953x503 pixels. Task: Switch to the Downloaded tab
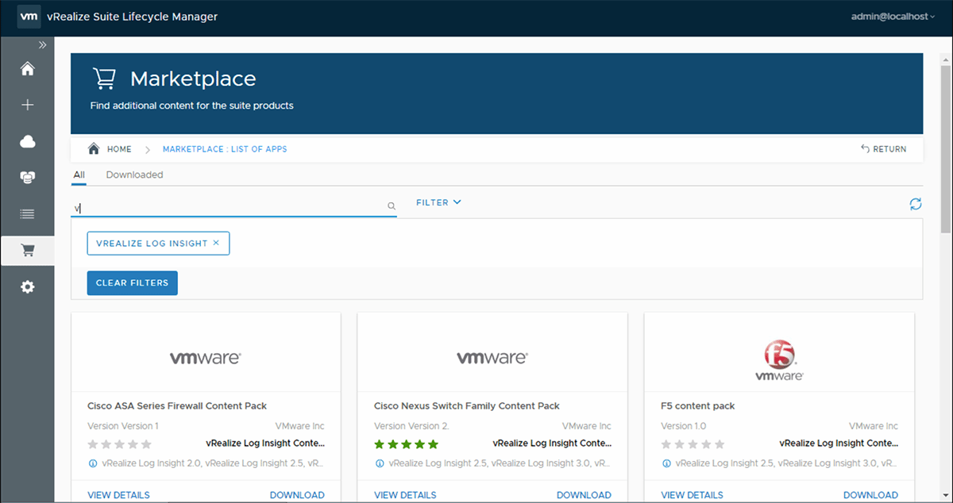coord(134,175)
